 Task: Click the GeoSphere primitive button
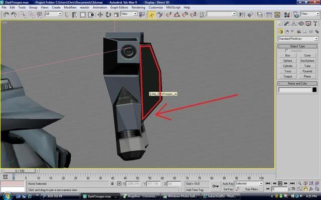(x=307, y=60)
